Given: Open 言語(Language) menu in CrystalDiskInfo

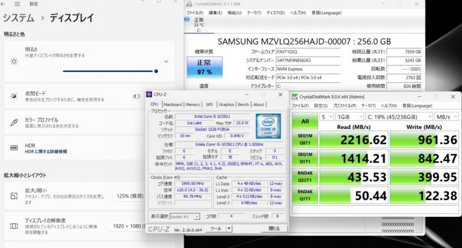Looking at the screenshot, I should point(327,13).
